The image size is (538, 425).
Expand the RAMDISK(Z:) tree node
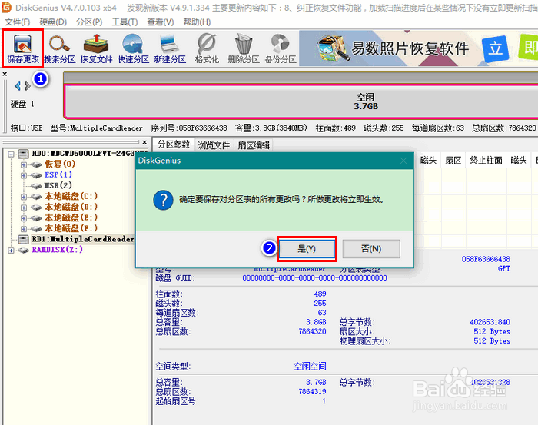[11, 250]
